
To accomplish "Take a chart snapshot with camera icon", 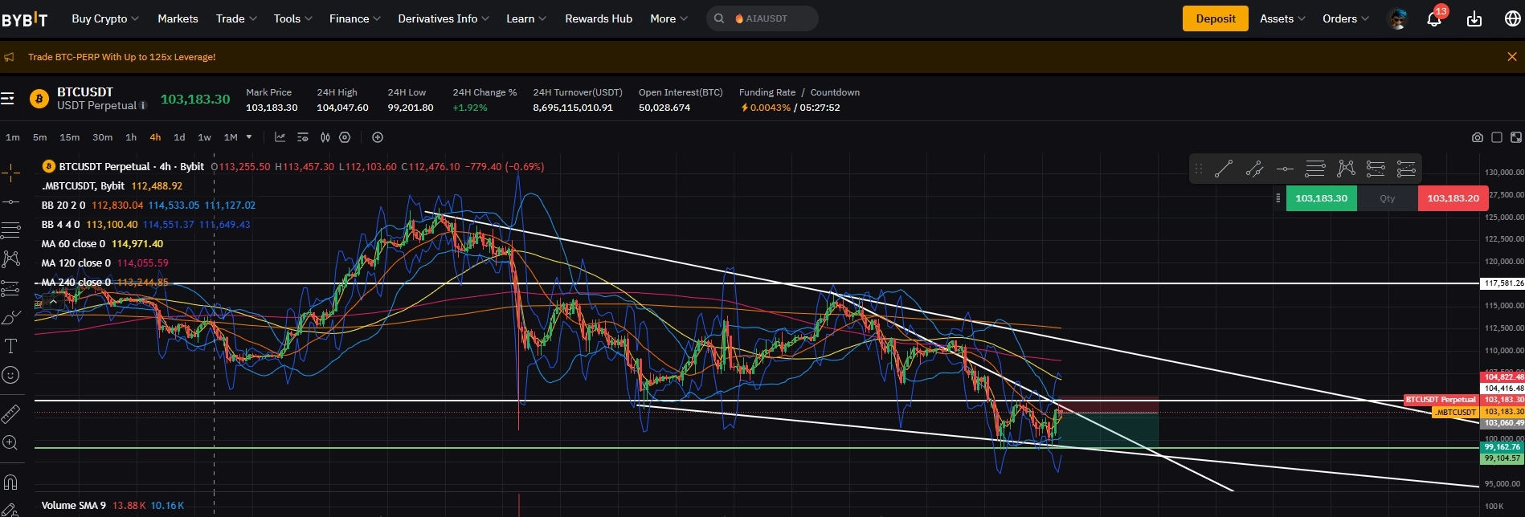I will tap(1477, 137).
